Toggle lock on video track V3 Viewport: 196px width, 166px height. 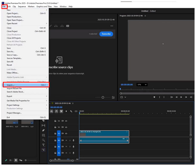(55, 121)
